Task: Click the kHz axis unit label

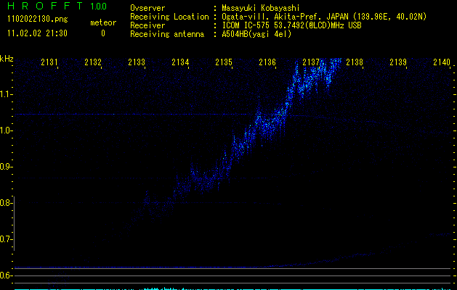Action: 7,59
